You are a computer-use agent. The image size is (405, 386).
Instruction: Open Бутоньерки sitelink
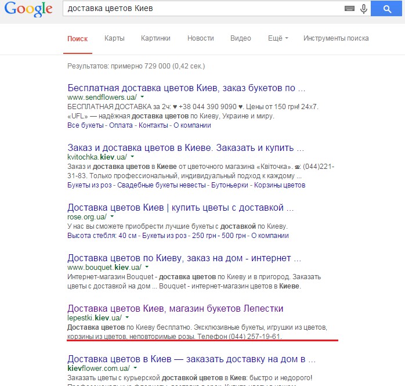coord(230,185)
